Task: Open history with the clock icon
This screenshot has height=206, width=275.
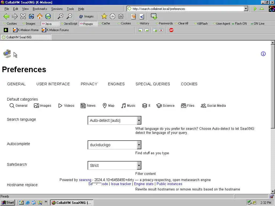Action: [113, 16]
